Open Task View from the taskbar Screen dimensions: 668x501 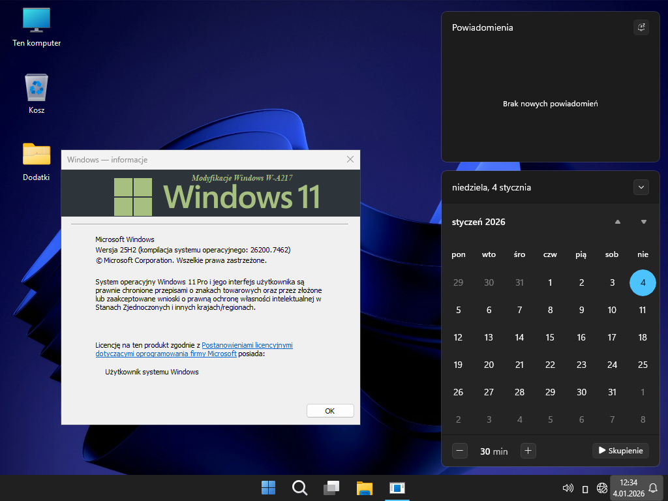(332, 488)
